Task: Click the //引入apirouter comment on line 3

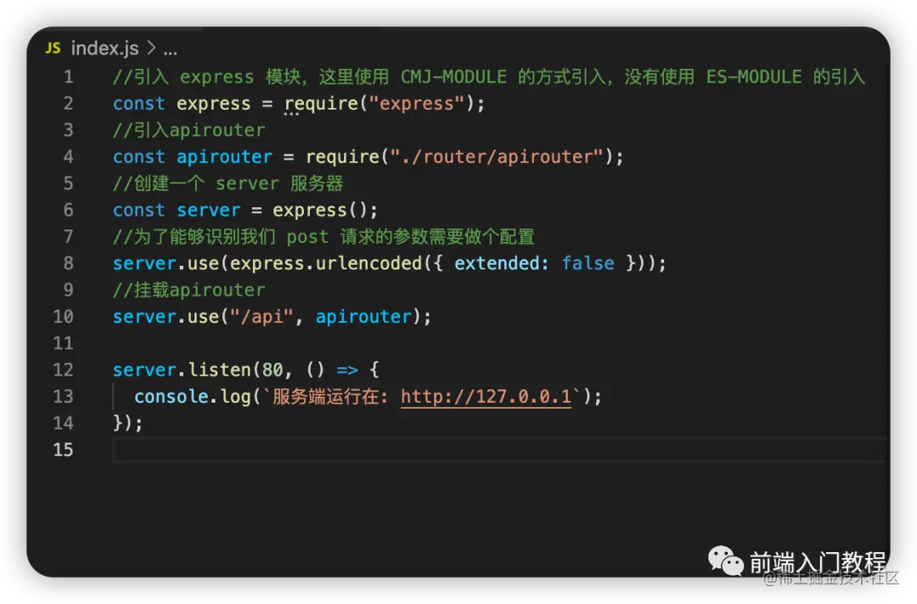Action: (x=188, y=130)
